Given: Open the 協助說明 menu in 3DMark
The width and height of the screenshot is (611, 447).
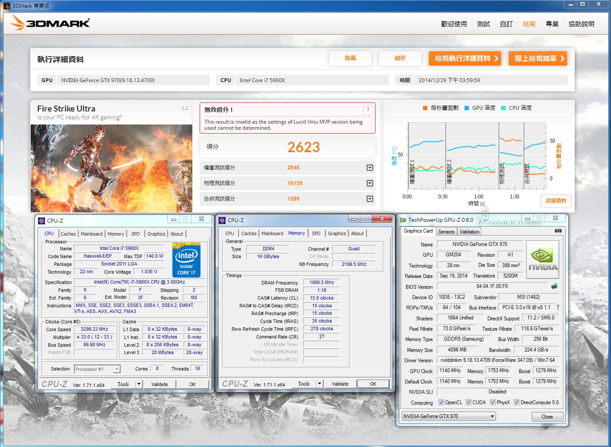Looking at the screenshot, I should (x=582, y=24).
